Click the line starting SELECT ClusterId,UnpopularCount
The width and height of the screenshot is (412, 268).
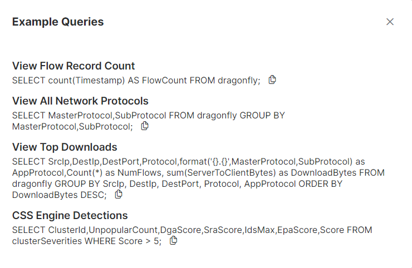[192, 230]
